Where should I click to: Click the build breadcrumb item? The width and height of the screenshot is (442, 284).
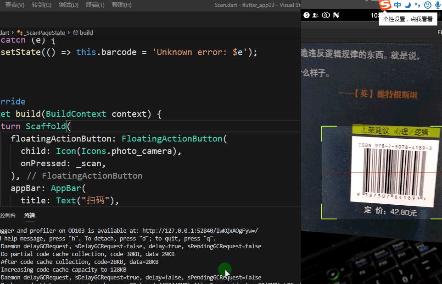pos(86,33)
